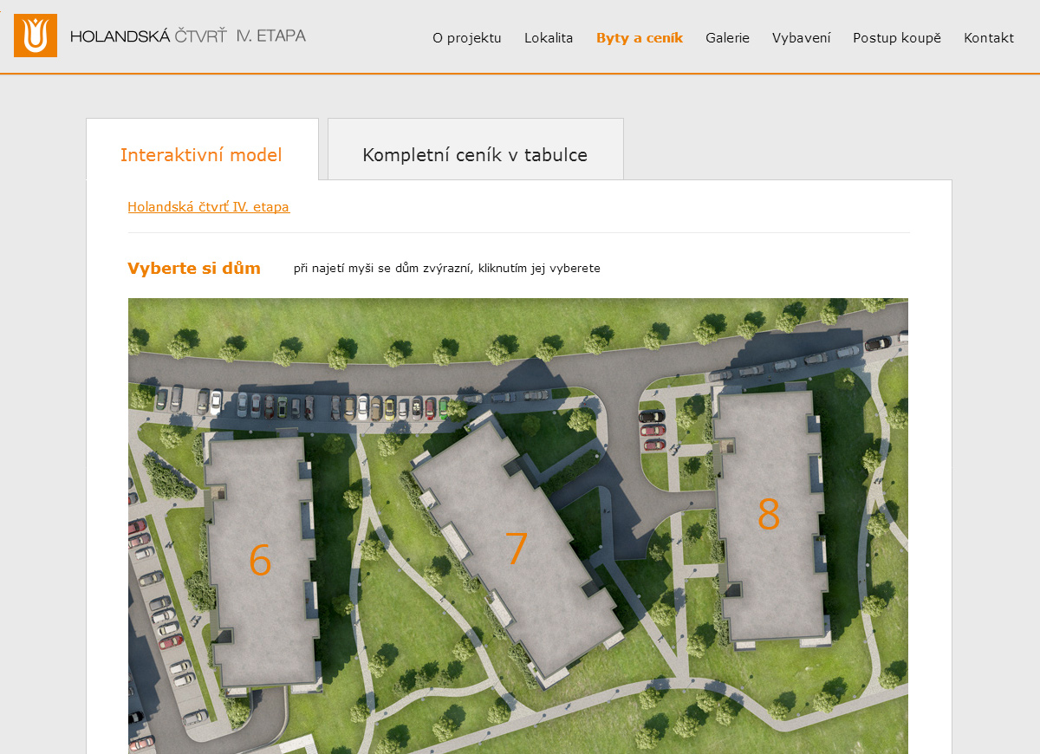Image resolution: width=1040 pixels, height=754 pixels.
Task: Click the small parking lot with red cars
Action: tap(653, 430)
